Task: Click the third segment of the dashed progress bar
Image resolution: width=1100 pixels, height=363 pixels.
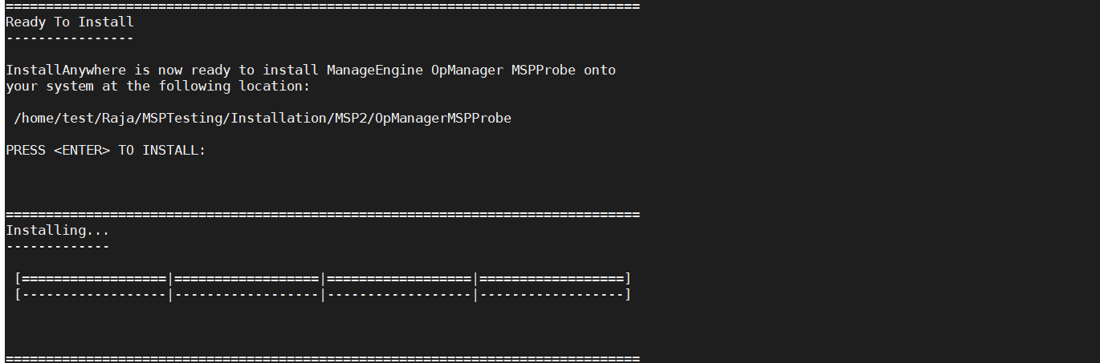Action: tap(399, 295)
